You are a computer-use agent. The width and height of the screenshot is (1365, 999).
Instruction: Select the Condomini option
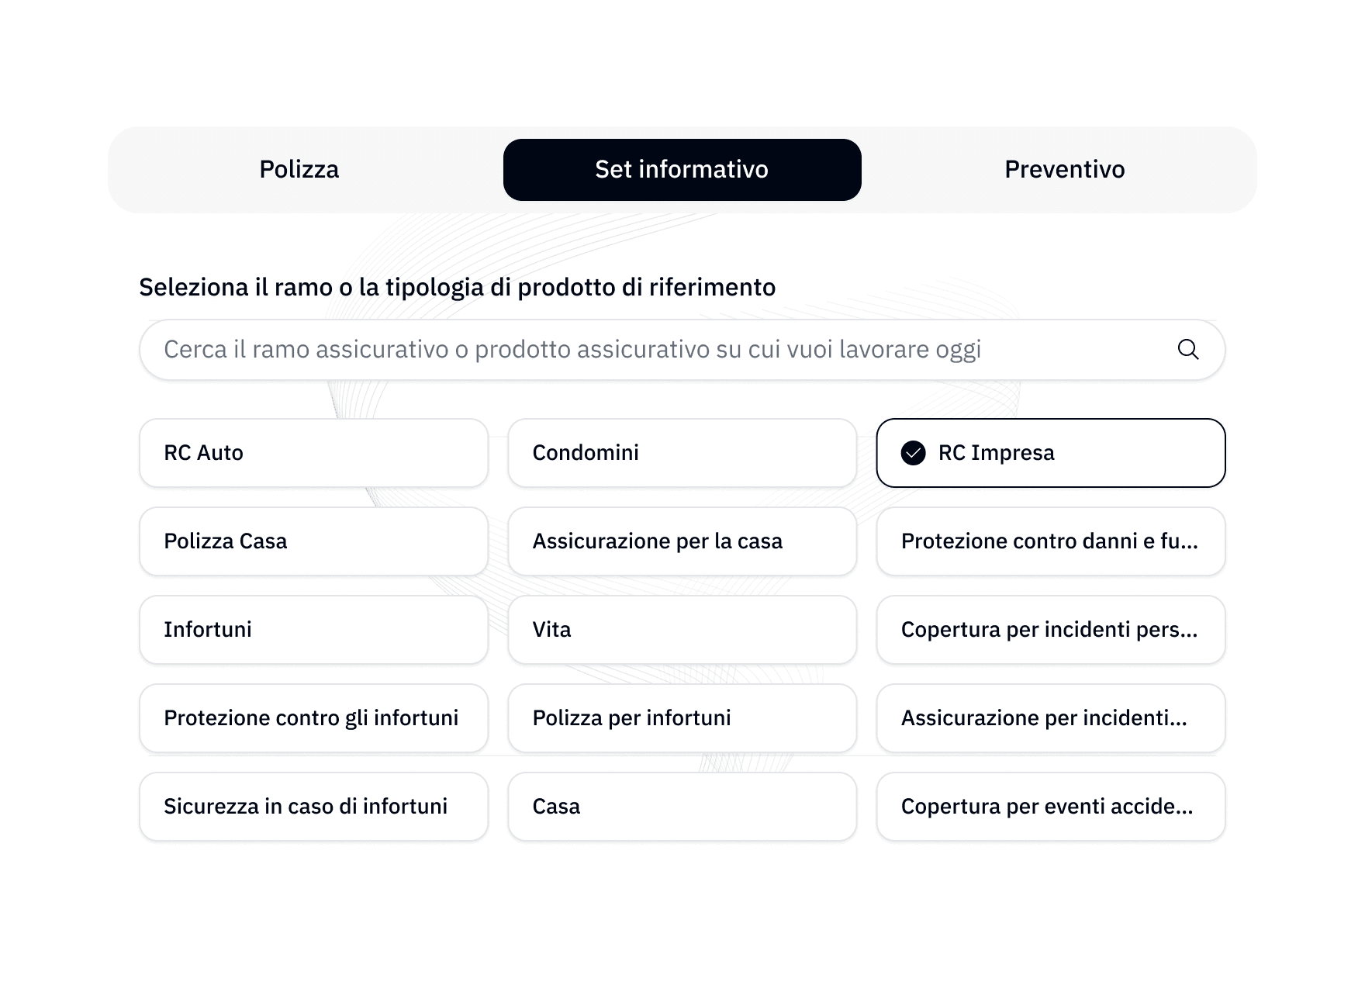[x=682, y=452]
